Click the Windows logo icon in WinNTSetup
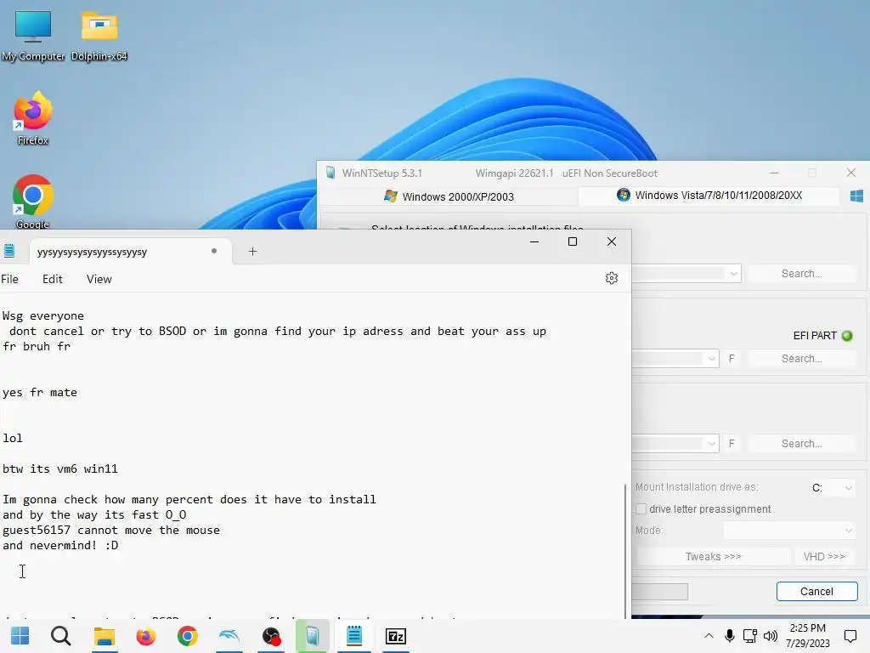The image size is (870, 653). (856, 196)
